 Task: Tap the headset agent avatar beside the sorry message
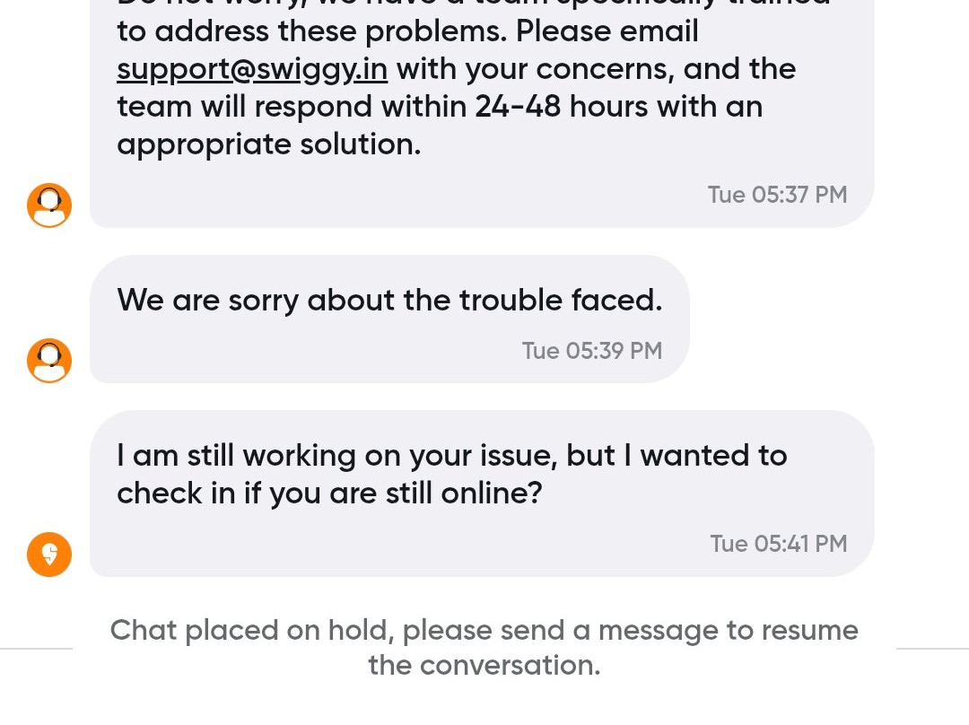[x=49, y=361]
